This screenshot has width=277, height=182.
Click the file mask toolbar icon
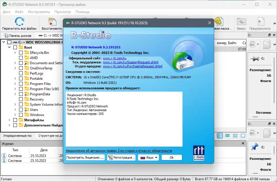pos(219,22)
